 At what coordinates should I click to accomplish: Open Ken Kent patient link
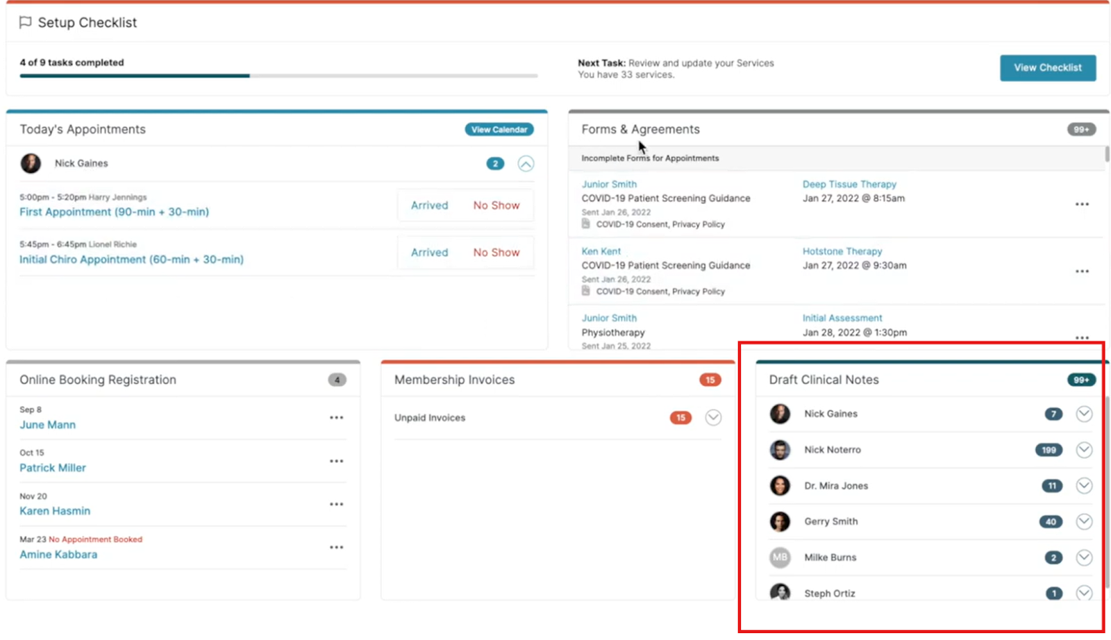[601, 251]
